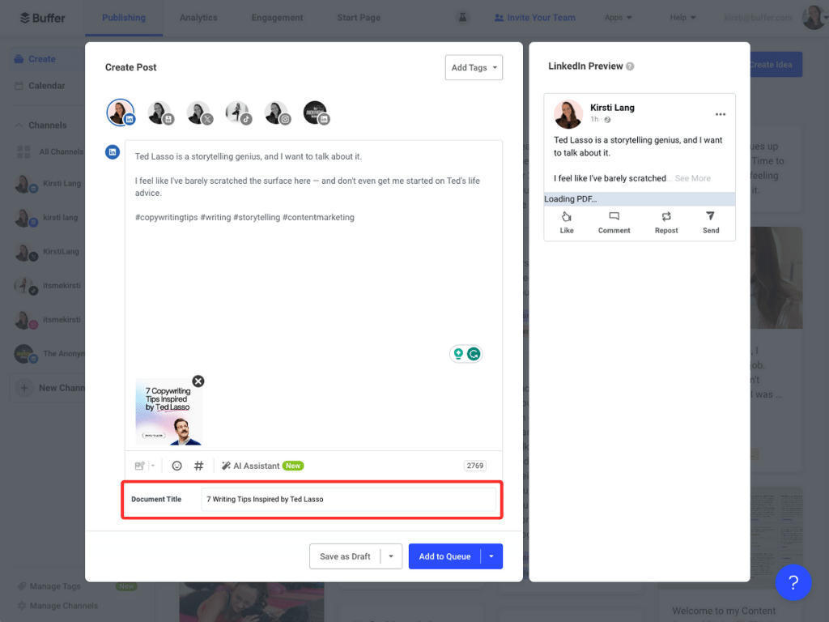Screen dimensions: 829x622
Task: Open the Ted Lasso document thumbnail
Action: click(x=168, y=411)
